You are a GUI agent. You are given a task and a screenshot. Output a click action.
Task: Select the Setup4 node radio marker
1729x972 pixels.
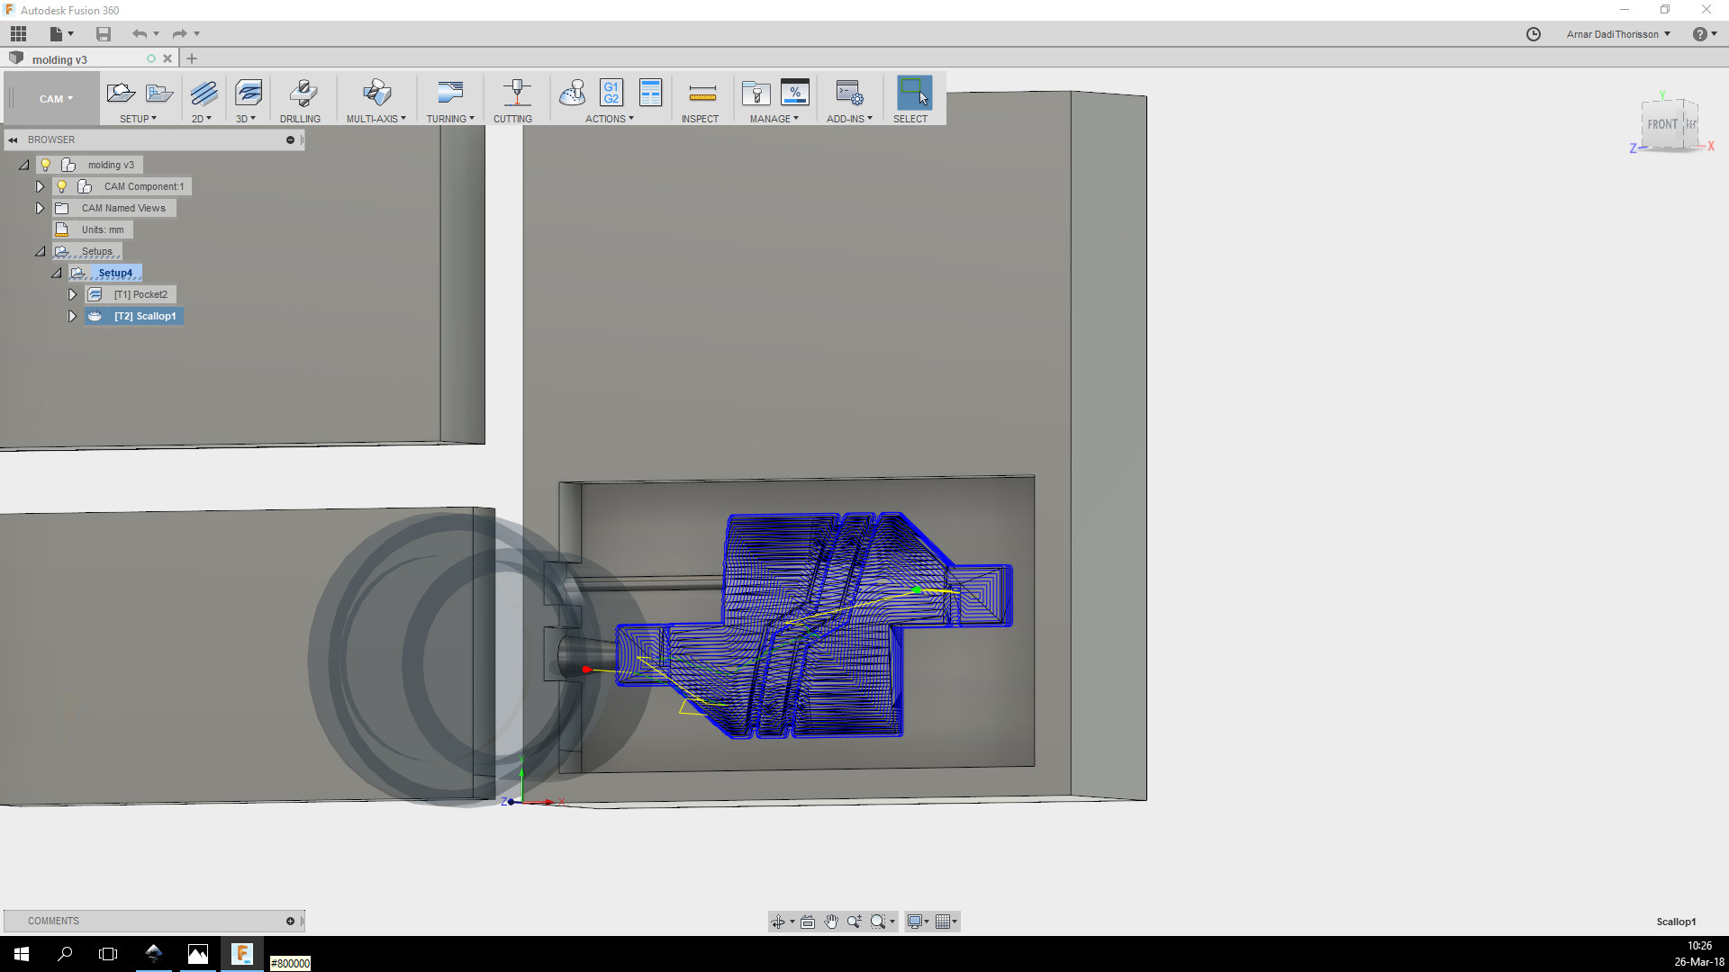point(79,273)
